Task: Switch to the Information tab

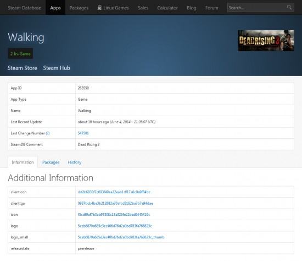Action: 23,162
